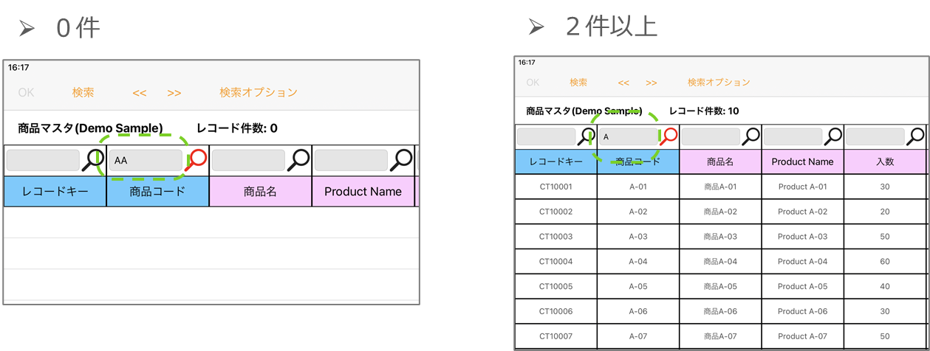The width and height of the screenshot is (930, 351).
Task: Open 検索オプション in the 0件 screen
Action: point(258,92)
